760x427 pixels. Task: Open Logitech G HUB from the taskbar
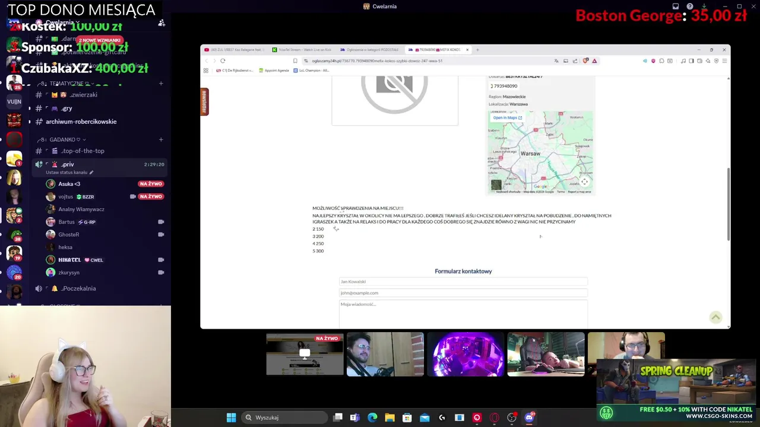[442, 418]
